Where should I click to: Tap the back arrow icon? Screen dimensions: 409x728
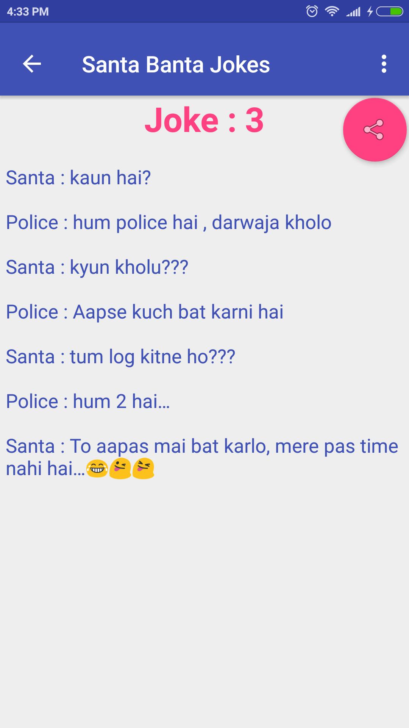tap(32, 64)
